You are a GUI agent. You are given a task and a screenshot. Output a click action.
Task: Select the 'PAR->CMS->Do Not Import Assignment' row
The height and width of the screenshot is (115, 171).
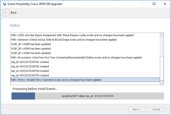tap(85, 35)
